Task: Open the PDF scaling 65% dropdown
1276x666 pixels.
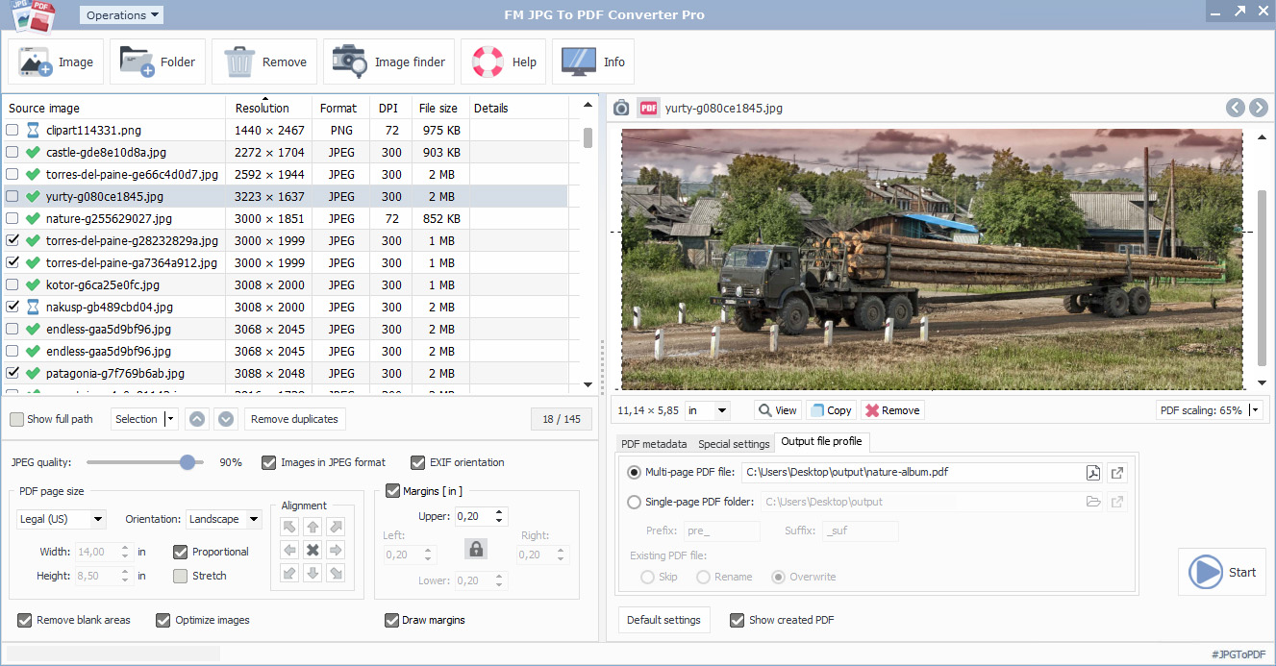Action: pos(1255,410)
